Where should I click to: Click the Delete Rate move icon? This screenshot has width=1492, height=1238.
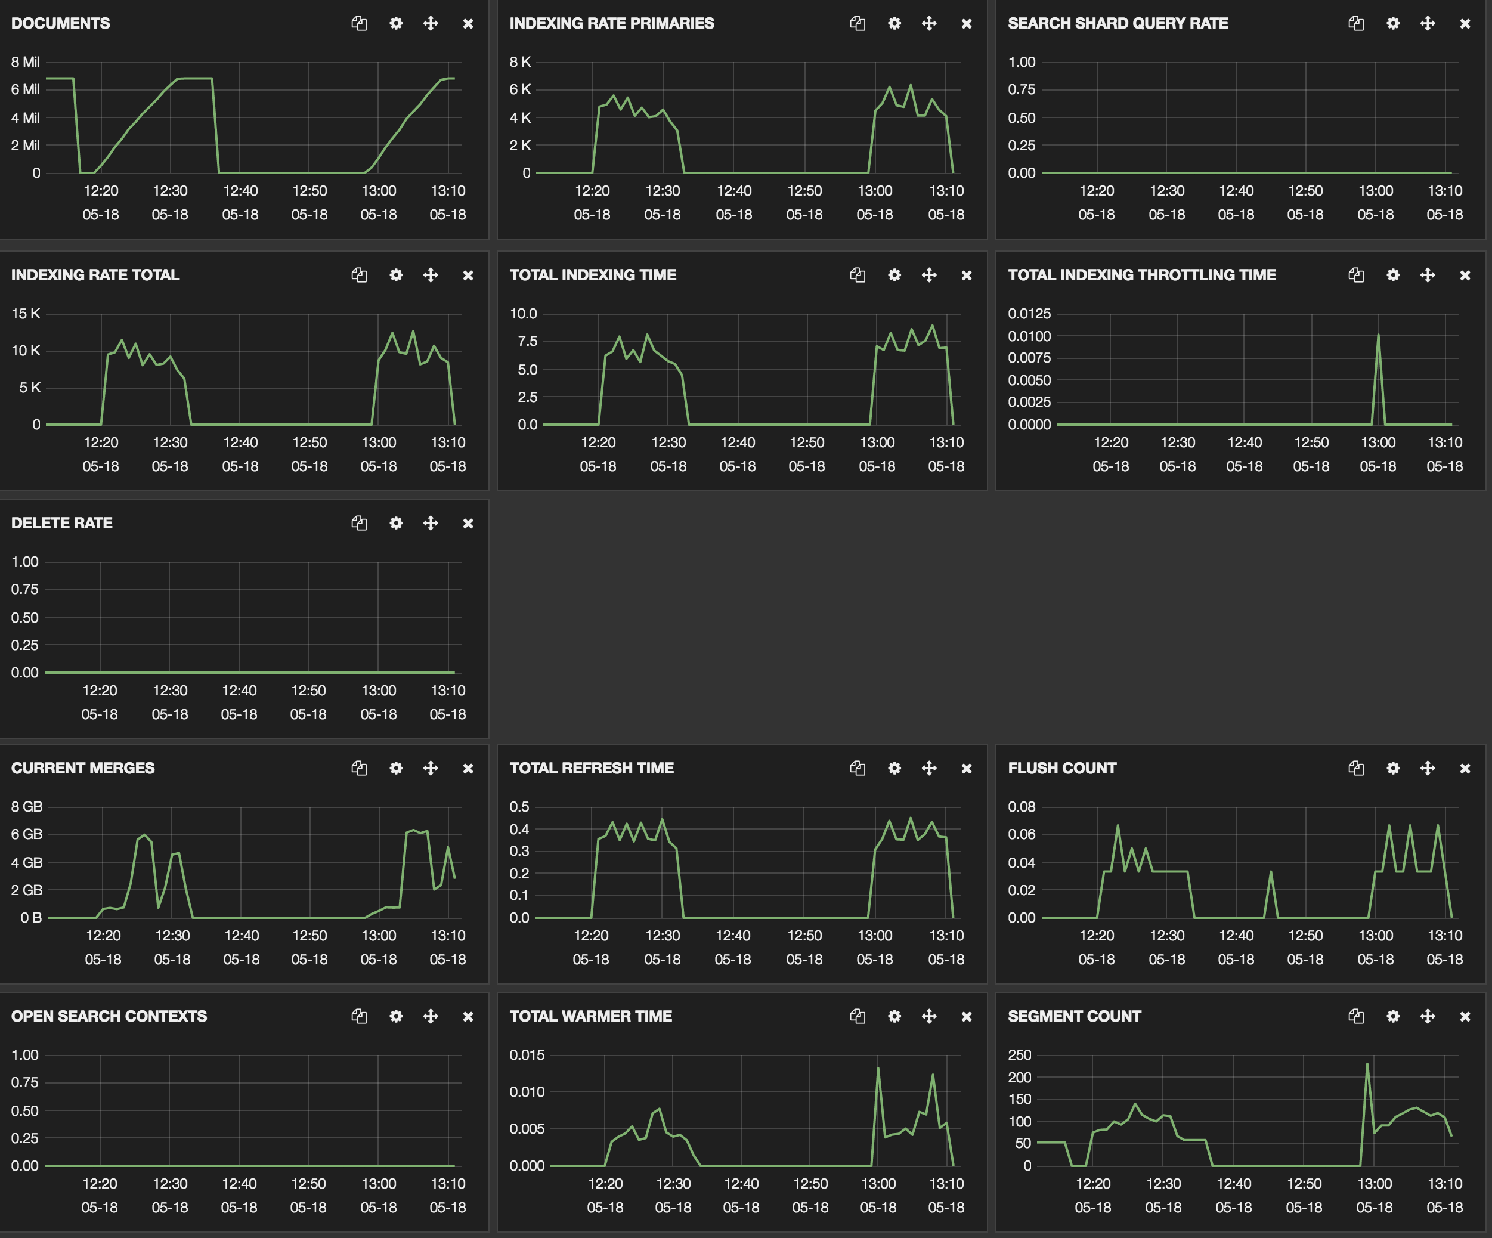tap(431, 523)
